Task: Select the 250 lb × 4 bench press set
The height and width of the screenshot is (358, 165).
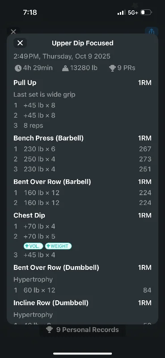Action: 82,159
